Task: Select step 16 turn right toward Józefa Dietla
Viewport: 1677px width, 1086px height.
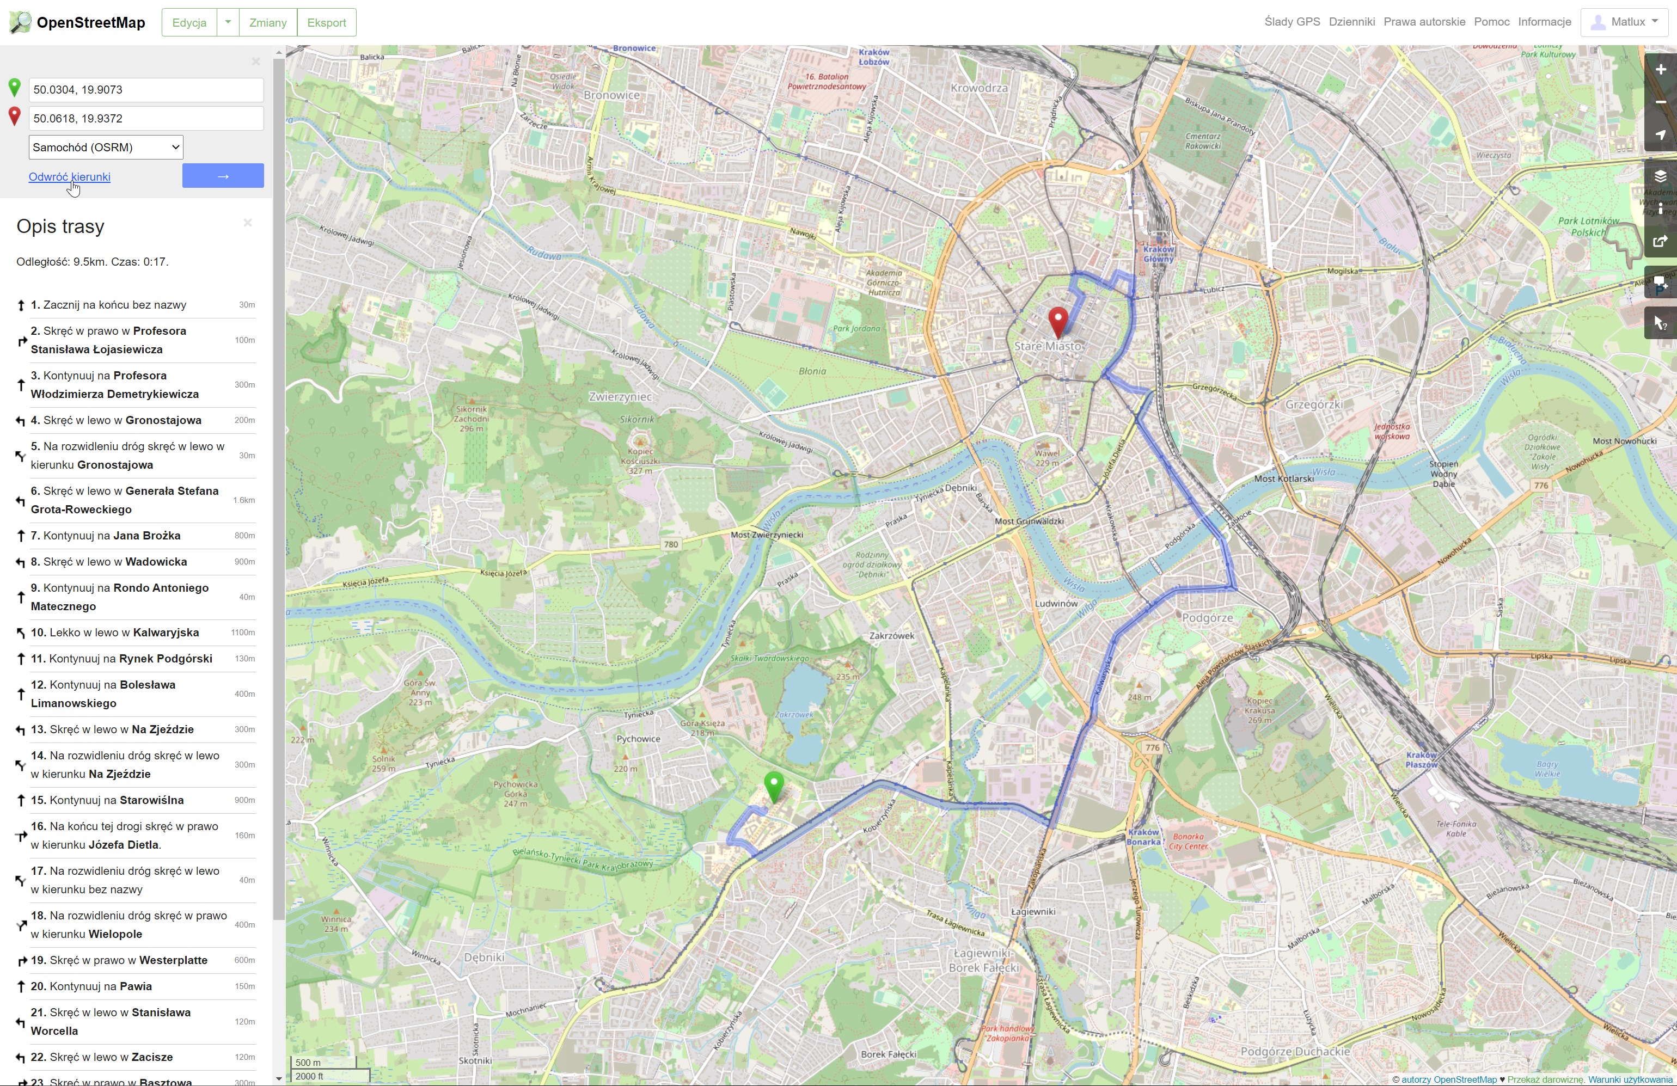Action: [x=135, y=836]
